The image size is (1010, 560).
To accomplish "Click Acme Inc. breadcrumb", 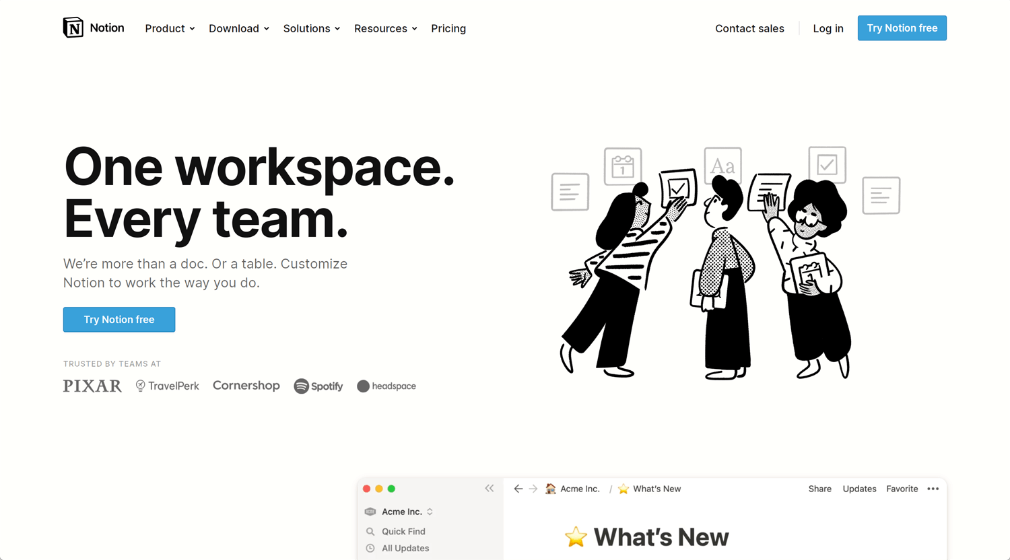I will pyautogui.click(x=580, y=489).
